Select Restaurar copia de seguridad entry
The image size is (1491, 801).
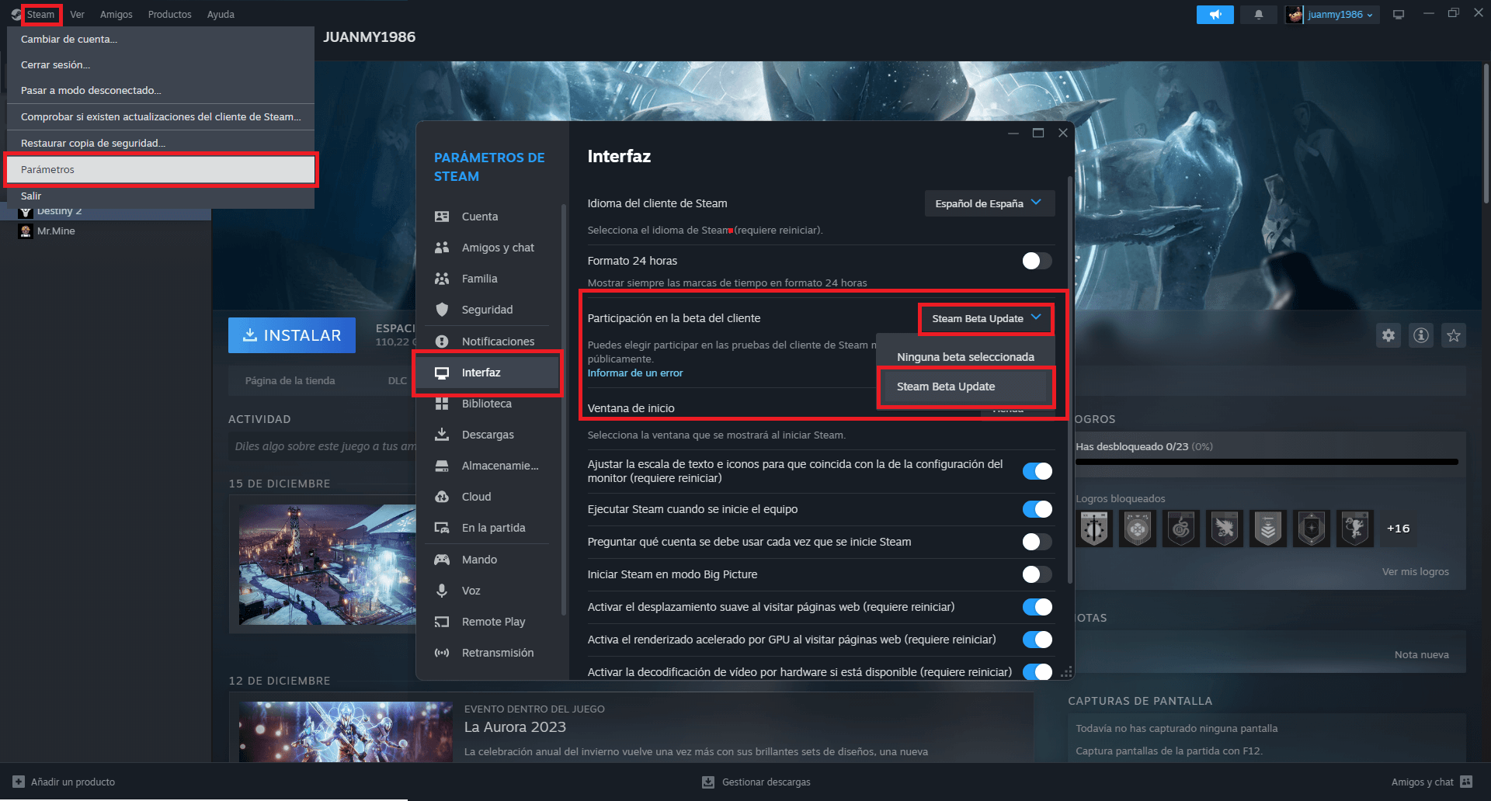(x=161, y=143)
